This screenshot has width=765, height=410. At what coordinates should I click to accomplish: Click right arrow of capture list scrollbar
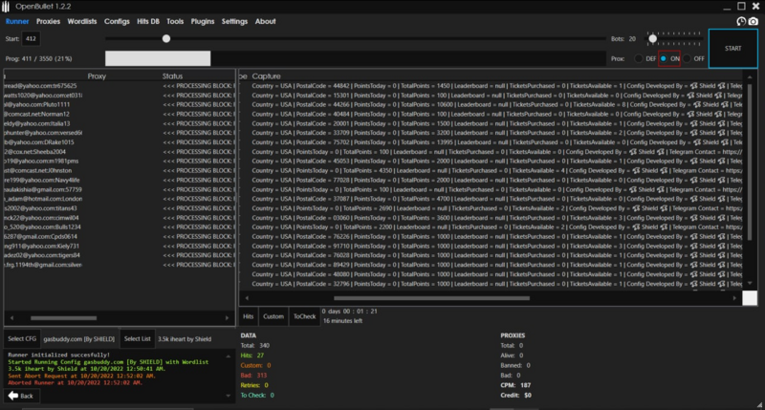(x=734, y=298)
